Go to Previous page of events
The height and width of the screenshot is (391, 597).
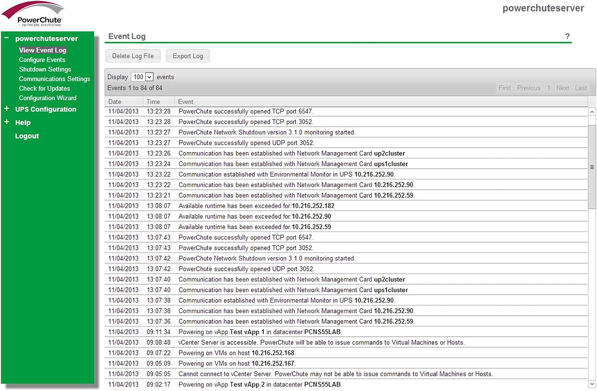coord(529,88)
